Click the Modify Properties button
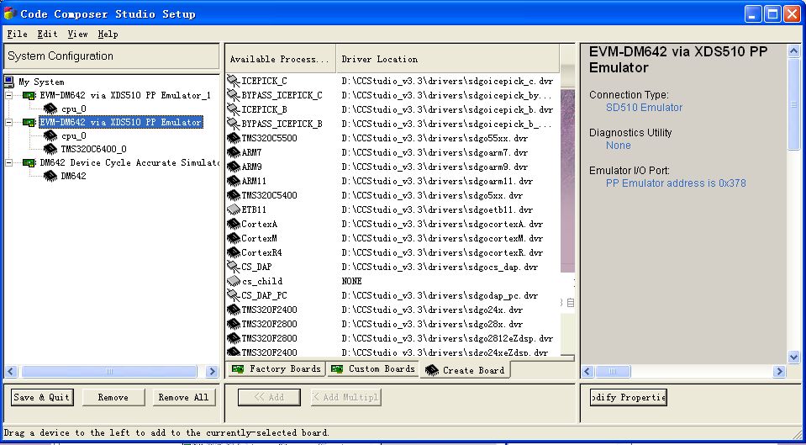 coord(628,397)
